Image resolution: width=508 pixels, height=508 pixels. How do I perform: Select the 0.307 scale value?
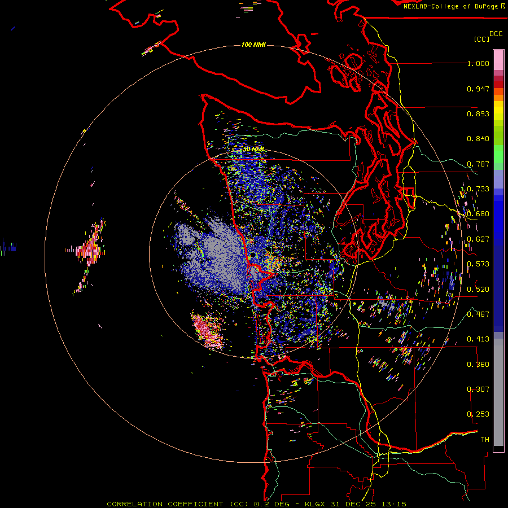coord(478,389)
